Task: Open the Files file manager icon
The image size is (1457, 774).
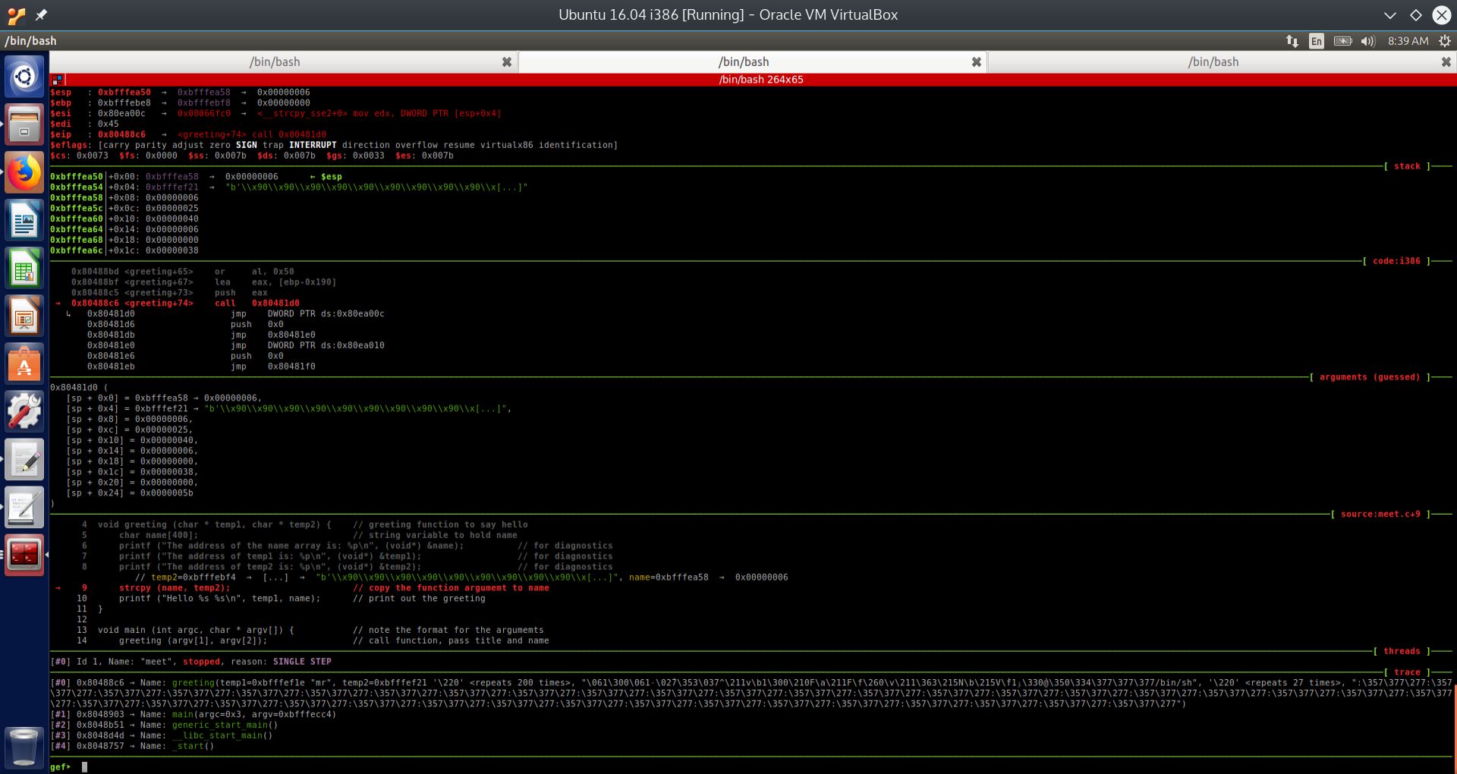Action: (25, 124)
